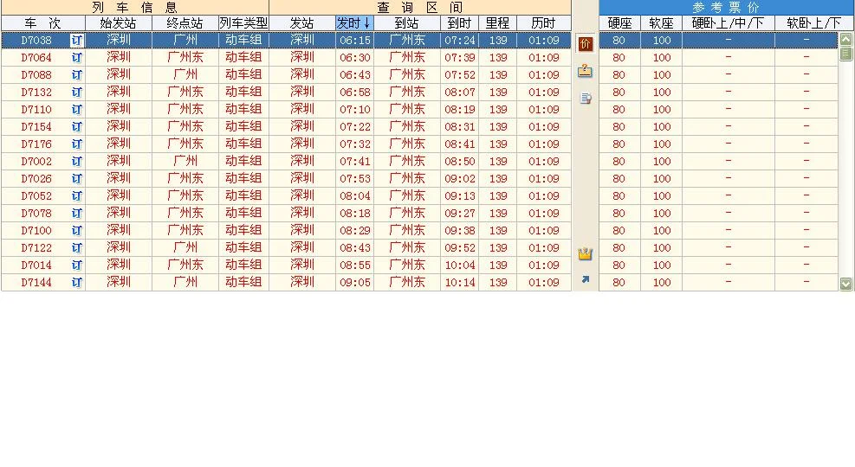The height and width of the screenshot is (467, 855).
Task: Click the 订 booking icon for train D7110
Action: (76, 110)
